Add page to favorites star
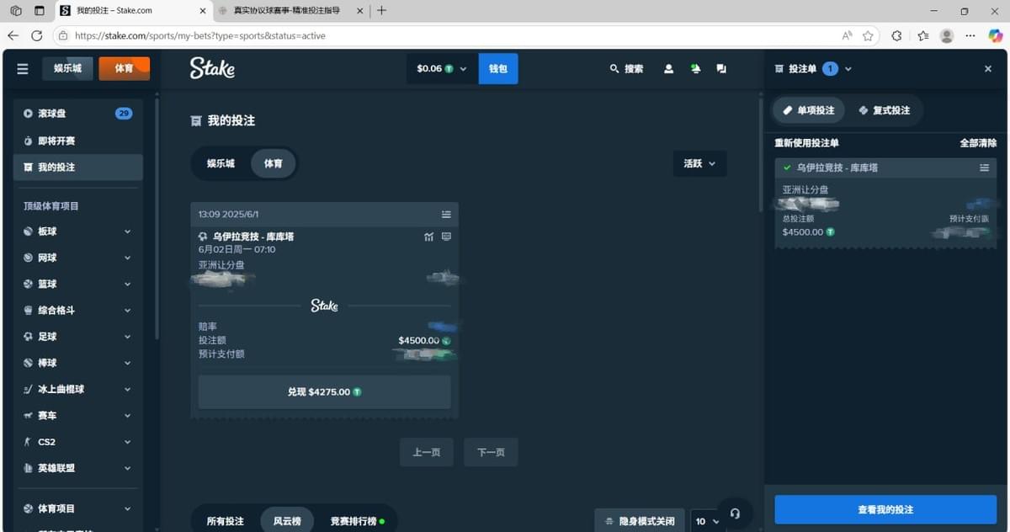 point(868,35)
